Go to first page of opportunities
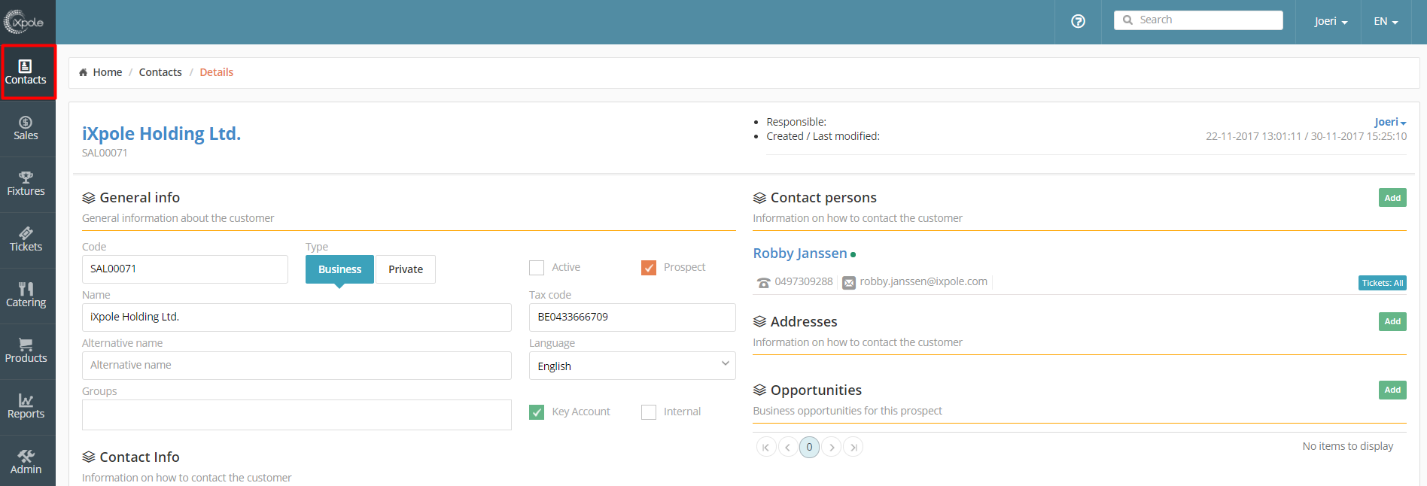Image resolution: width=1427 pixels, height=486 pixels. (x=766, y=447)
